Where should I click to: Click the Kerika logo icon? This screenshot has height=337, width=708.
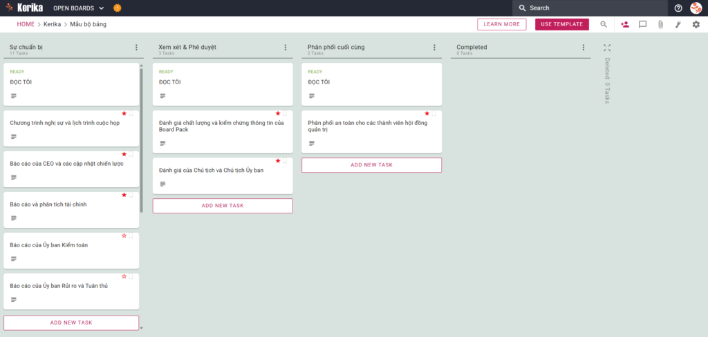click(x=10, y=8)
